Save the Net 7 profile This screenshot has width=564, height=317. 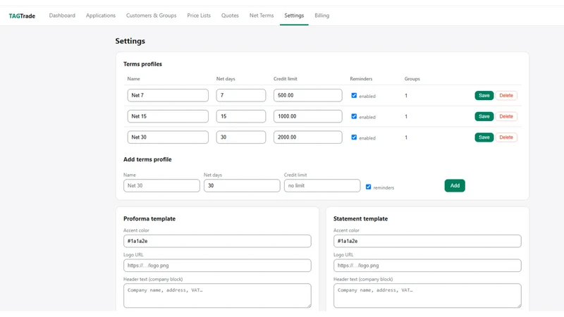pyautogui.click(x=484, y=95)
